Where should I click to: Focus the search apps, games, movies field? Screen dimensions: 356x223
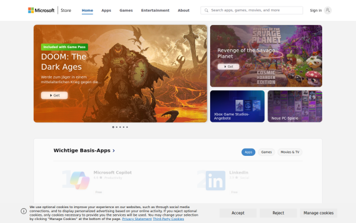252,10
